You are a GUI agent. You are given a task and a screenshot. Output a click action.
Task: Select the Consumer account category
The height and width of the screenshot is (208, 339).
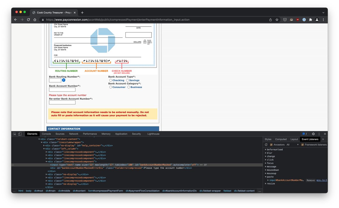(x=110, y=87)
